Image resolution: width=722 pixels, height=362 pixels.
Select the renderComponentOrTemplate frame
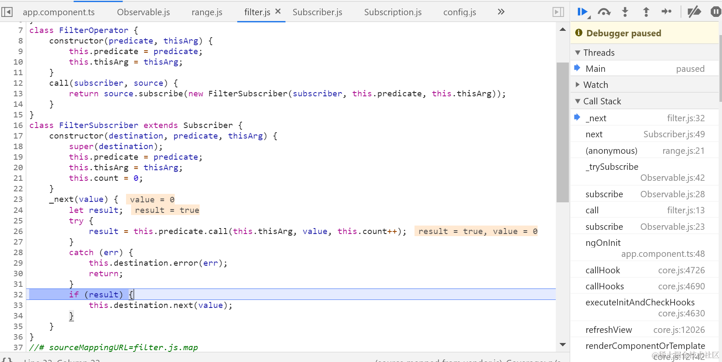coord(645,349)
